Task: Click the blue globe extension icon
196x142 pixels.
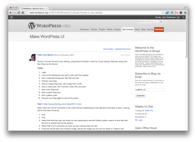Action: coord(168,13)
